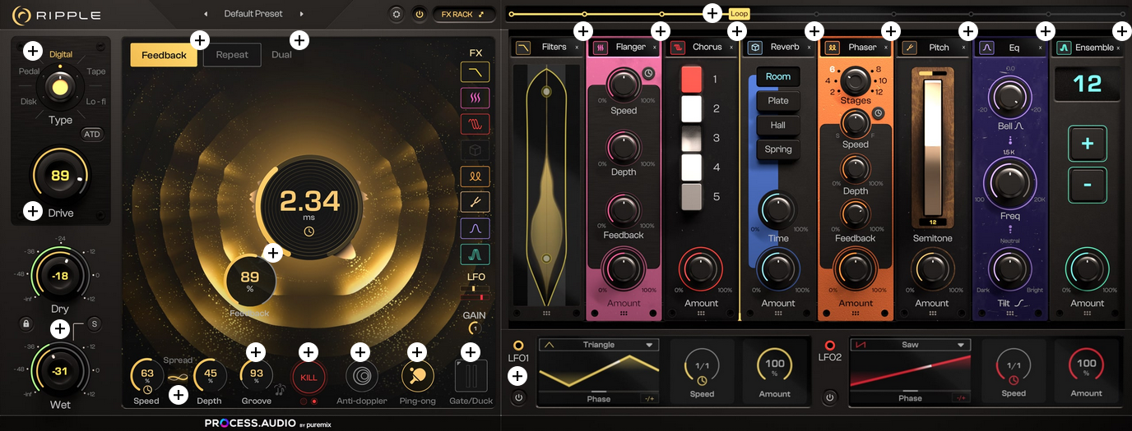Switch to the Repeat mode tab

[232, 55]
